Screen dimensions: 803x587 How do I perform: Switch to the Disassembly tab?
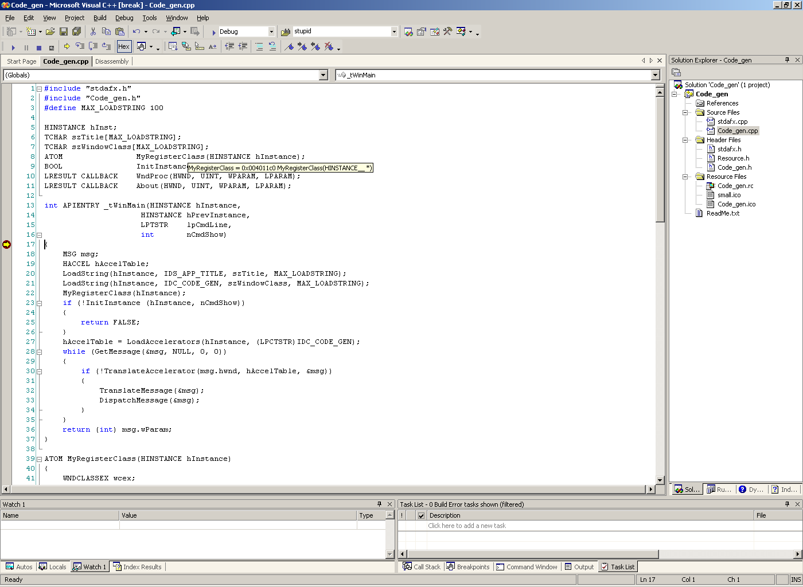pyautogui.click(x=112, y=61)
